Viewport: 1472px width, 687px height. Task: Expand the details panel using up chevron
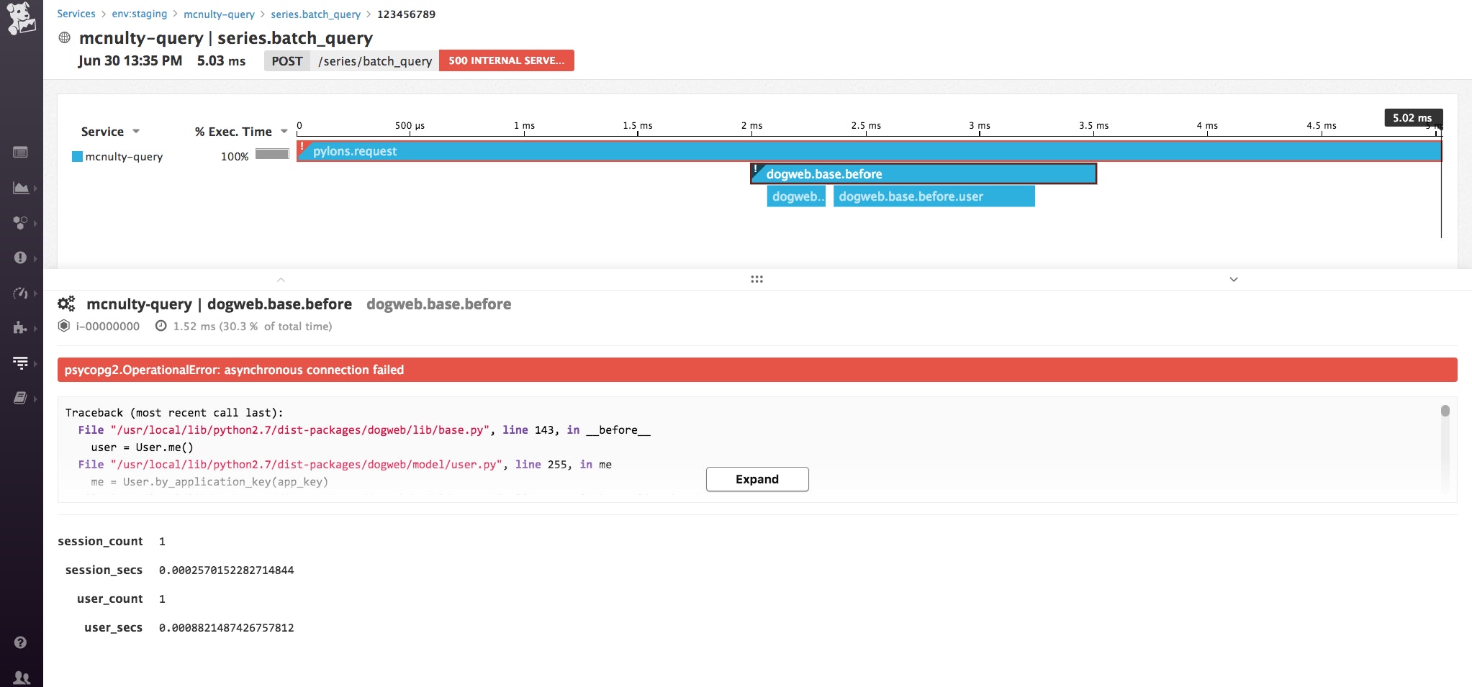click(x=281, y=279)
